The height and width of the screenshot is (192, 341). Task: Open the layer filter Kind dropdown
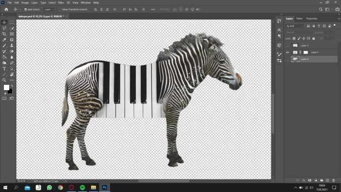295,26
